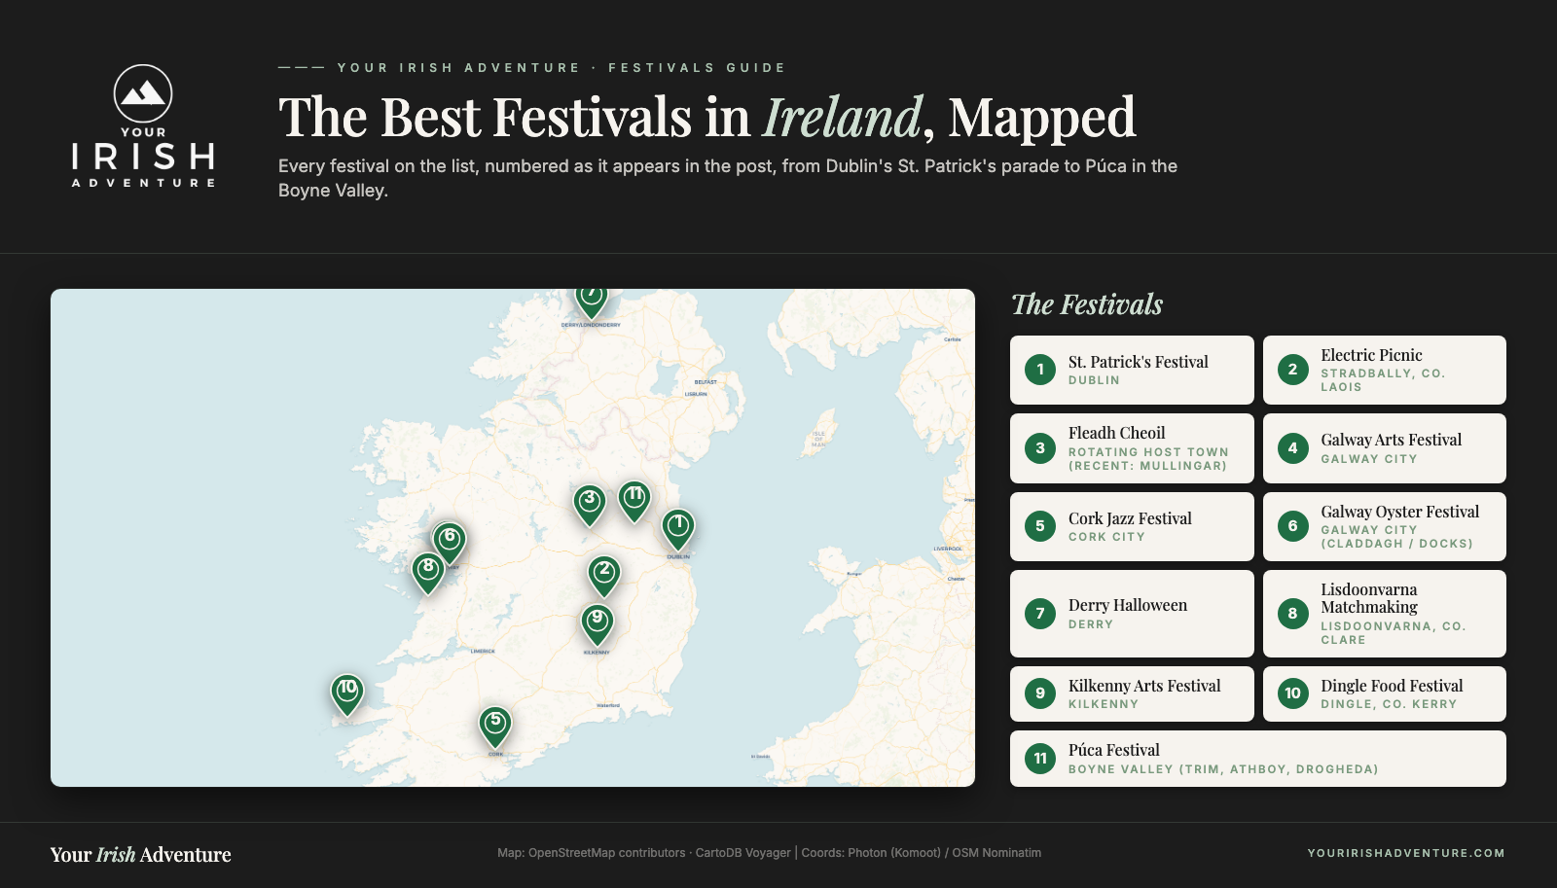Click the main headline about festivals mapped

click(x=706, y=117)
